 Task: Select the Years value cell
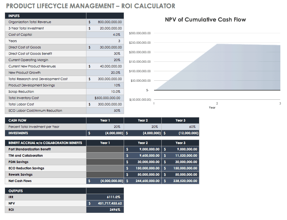pos(105,41)
